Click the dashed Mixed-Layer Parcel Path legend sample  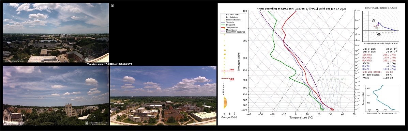click(223, 31)
